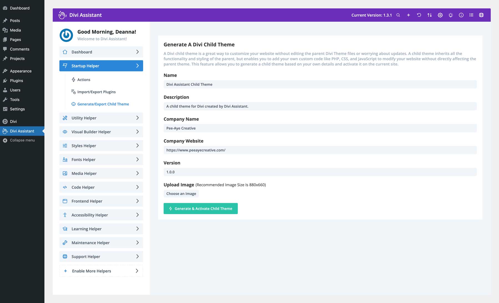Open Import/Export Plugins submenu item
This screenshot has width=499, height=303.
(96, 92)
